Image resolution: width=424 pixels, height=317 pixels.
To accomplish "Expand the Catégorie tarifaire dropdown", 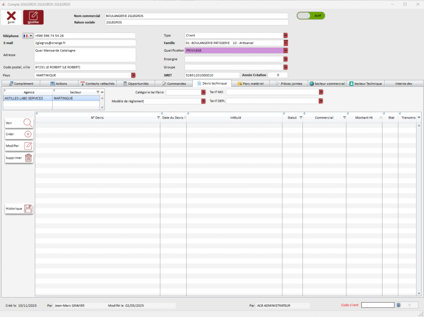I will [203, 92].
